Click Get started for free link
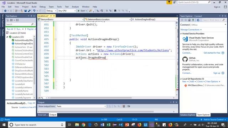228x128 pixels. click(212, 53)
